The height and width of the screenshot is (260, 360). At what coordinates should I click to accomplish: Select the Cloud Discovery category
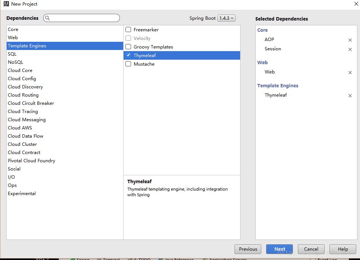point(65,87)
